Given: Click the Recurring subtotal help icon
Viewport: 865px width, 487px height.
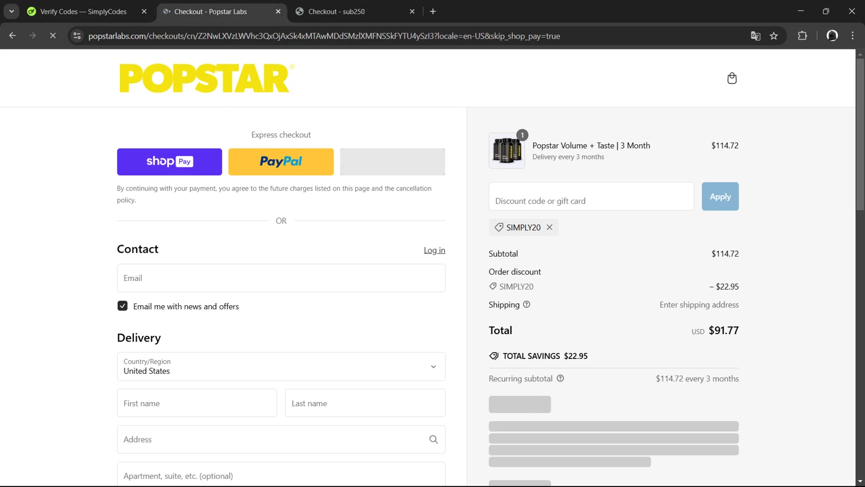Looking at the screenshot, I should coord(561,379).
